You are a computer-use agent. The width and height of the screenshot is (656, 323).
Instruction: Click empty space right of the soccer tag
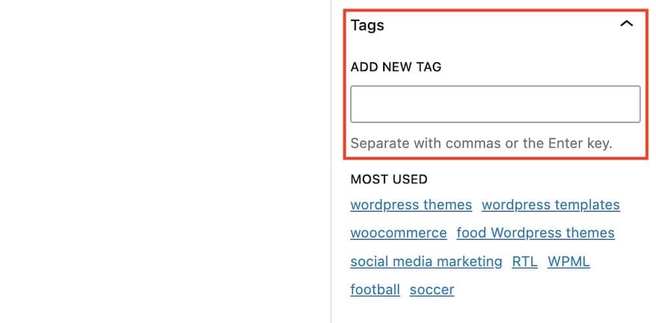tap(552, 290)
